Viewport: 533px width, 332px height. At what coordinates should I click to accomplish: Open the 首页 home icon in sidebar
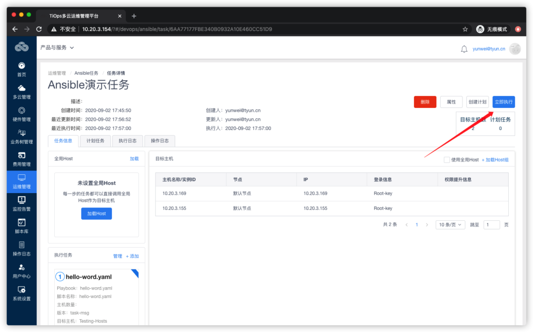[x=21, y=69]
